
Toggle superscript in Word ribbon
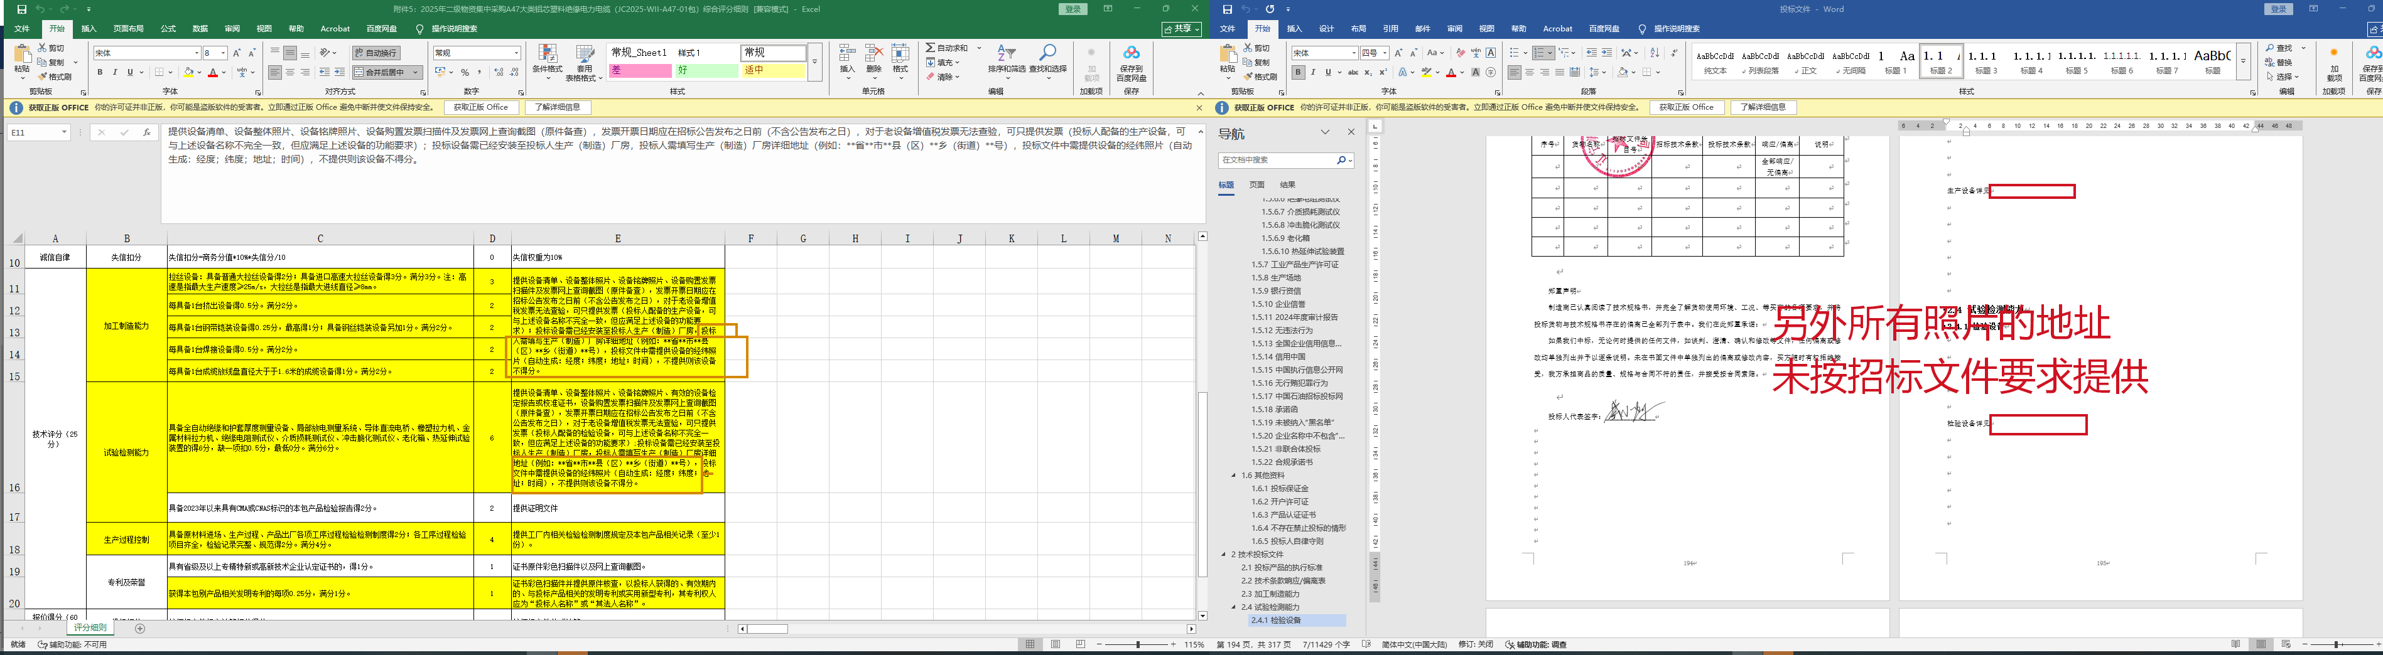(x=1383, y=72)
